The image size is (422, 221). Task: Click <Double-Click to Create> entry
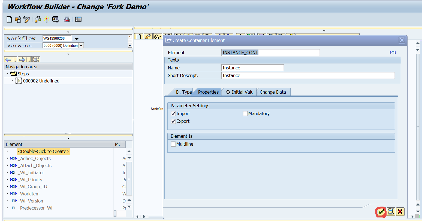tap(44, 151)
